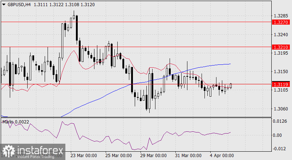Viewport: 292px width, 160px height.
Task: Click the 1.3285 price axis value
Action: point(281,16)
